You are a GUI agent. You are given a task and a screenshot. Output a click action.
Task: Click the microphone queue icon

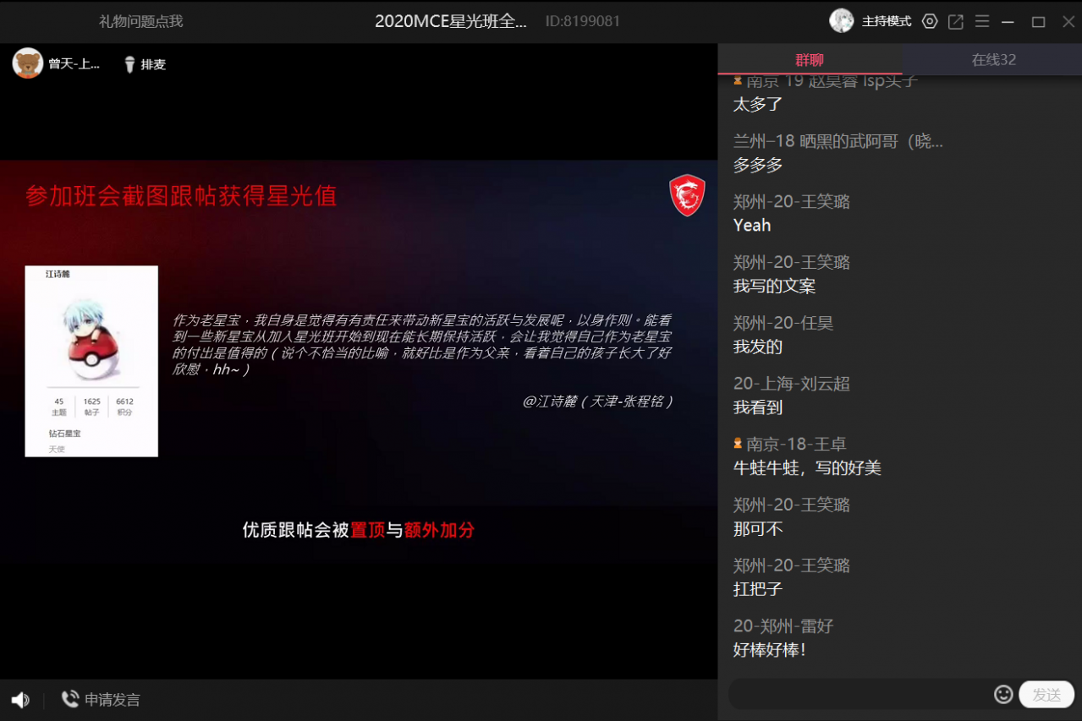129,64
